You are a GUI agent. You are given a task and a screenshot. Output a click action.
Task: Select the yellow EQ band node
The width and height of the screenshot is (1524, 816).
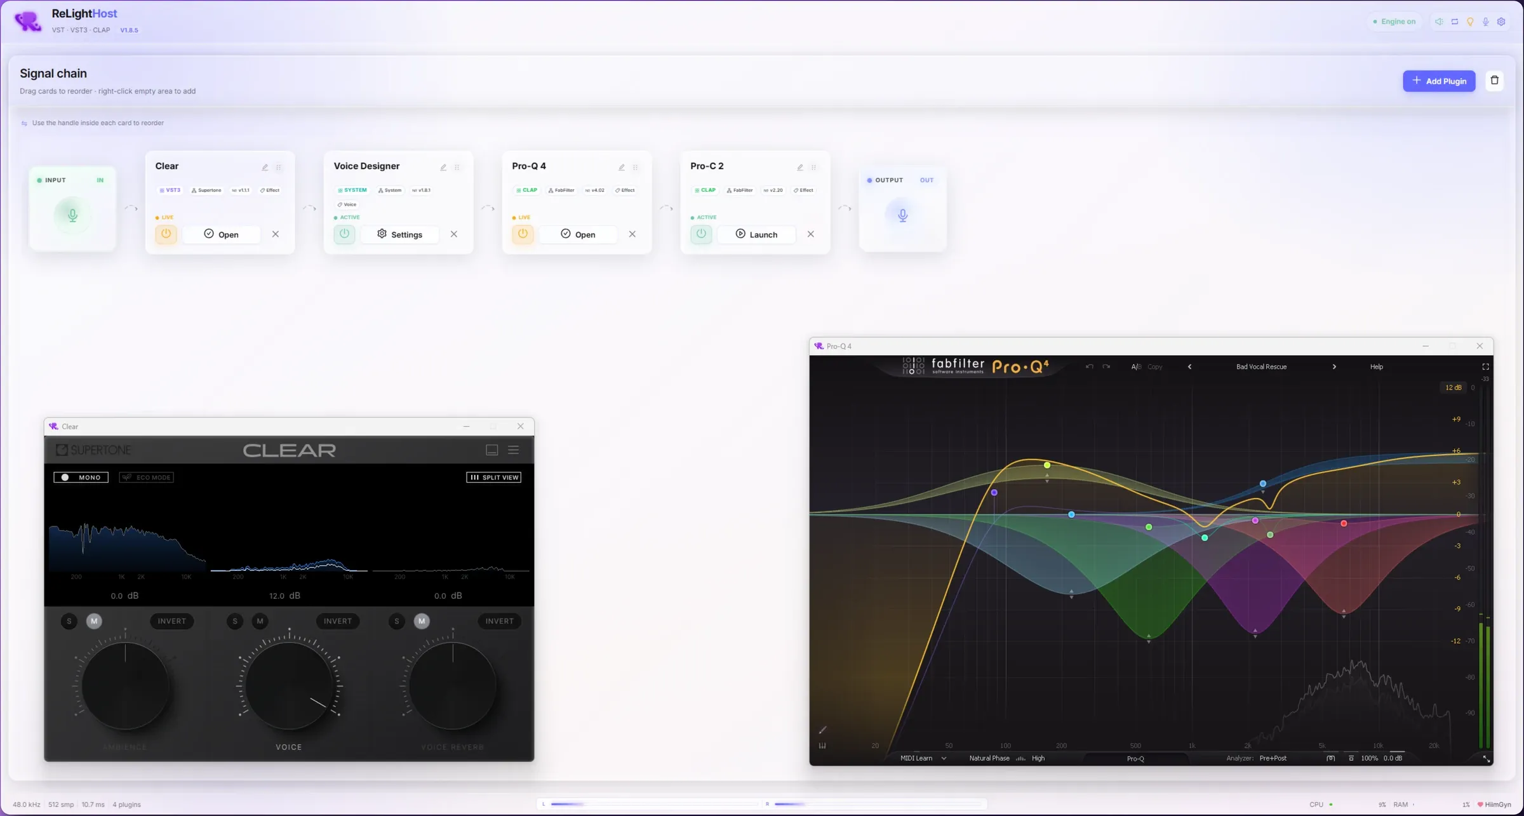(1047, 465)
